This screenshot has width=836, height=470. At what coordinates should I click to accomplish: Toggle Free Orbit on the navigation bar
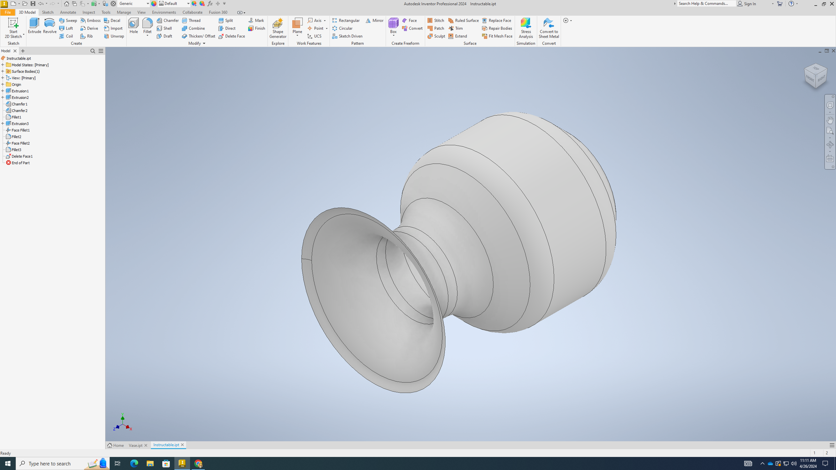pyautogui.click(x=830, y=144)
